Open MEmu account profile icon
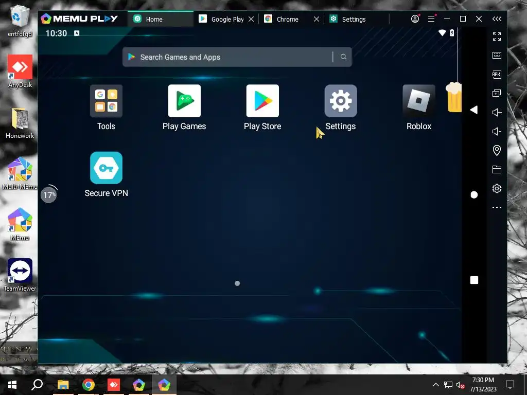527x395 pixels. pos(415,19)
